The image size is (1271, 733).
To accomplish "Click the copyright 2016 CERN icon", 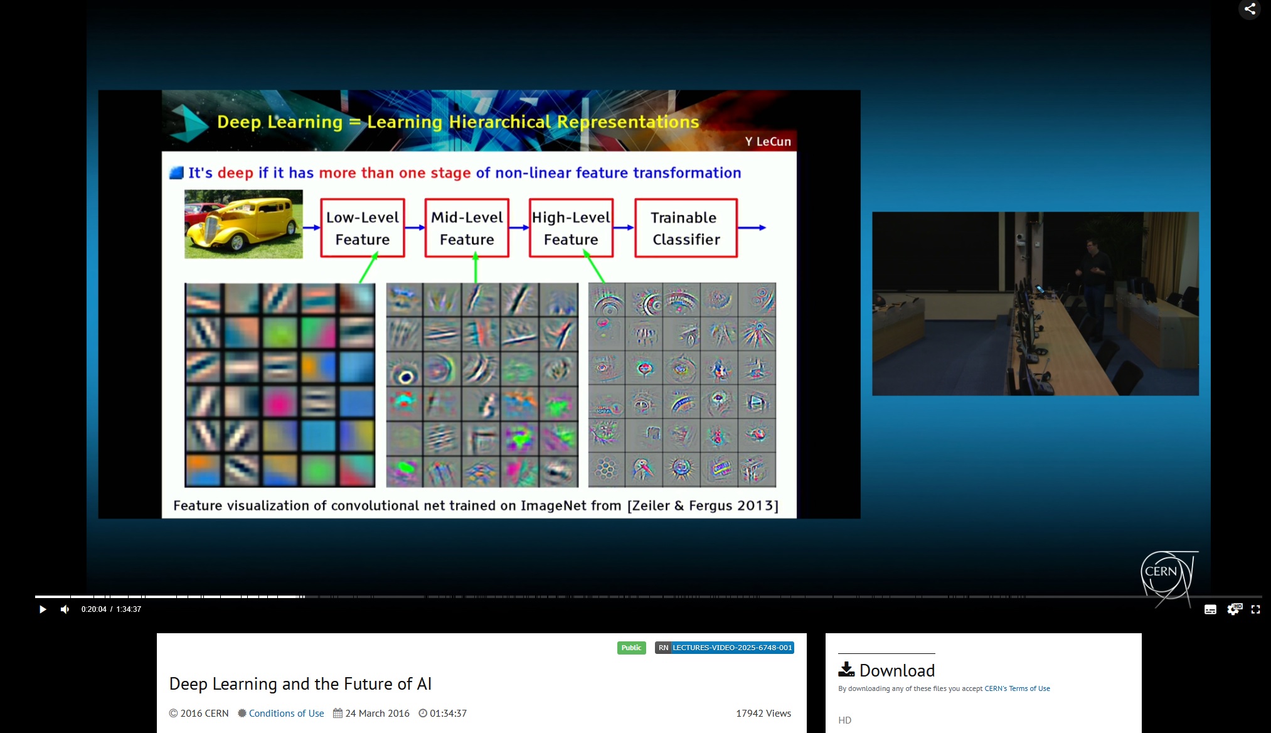I will 174,714.
